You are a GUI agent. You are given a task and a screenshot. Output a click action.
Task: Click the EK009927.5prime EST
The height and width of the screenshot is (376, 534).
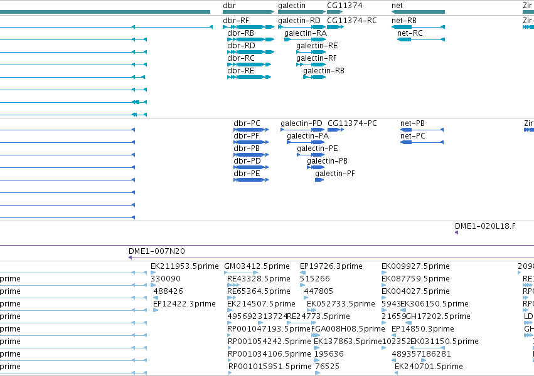coord(383,273)
